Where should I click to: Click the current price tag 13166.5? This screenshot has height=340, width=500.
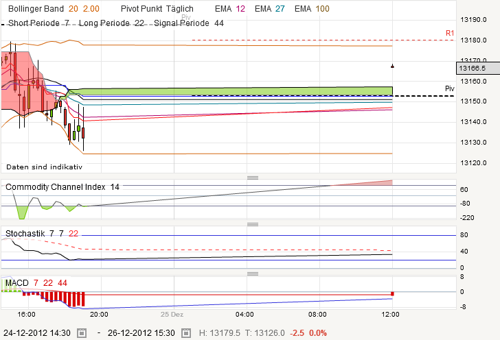tap(478, 68)
